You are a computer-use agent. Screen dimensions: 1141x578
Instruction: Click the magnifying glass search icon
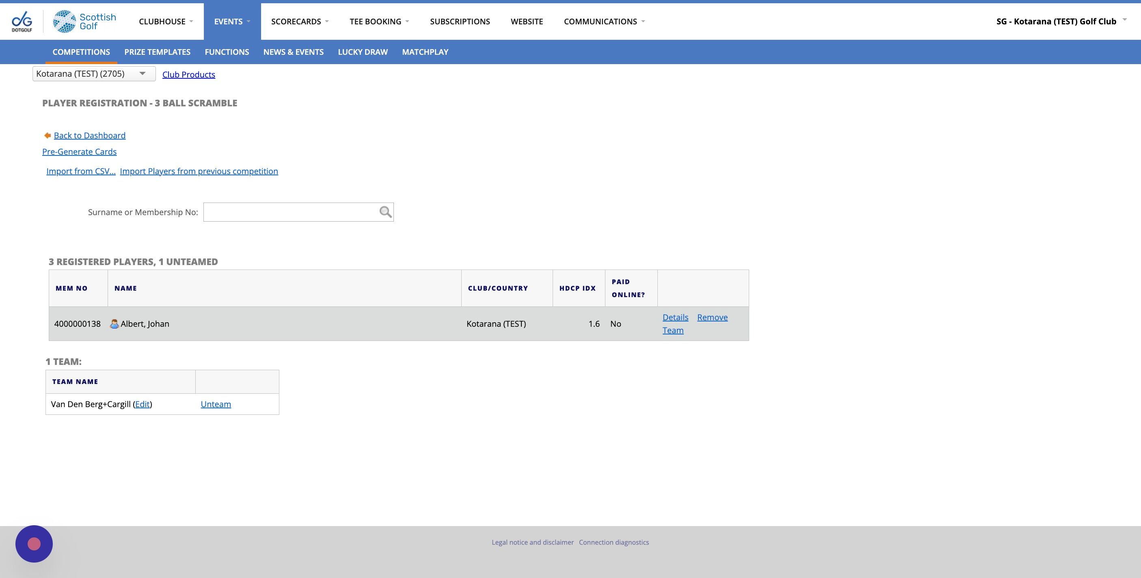(385, 212)
